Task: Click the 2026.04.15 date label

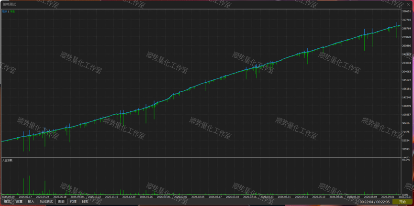Action: [301, 197]
